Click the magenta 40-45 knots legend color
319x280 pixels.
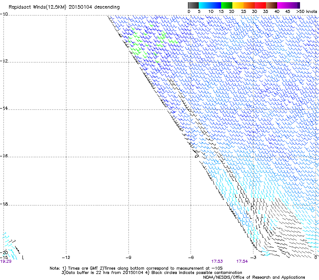[x=283, y=5]
